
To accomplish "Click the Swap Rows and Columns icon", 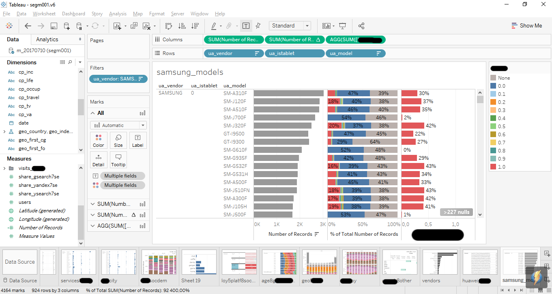I will click(x=169, y=26).
